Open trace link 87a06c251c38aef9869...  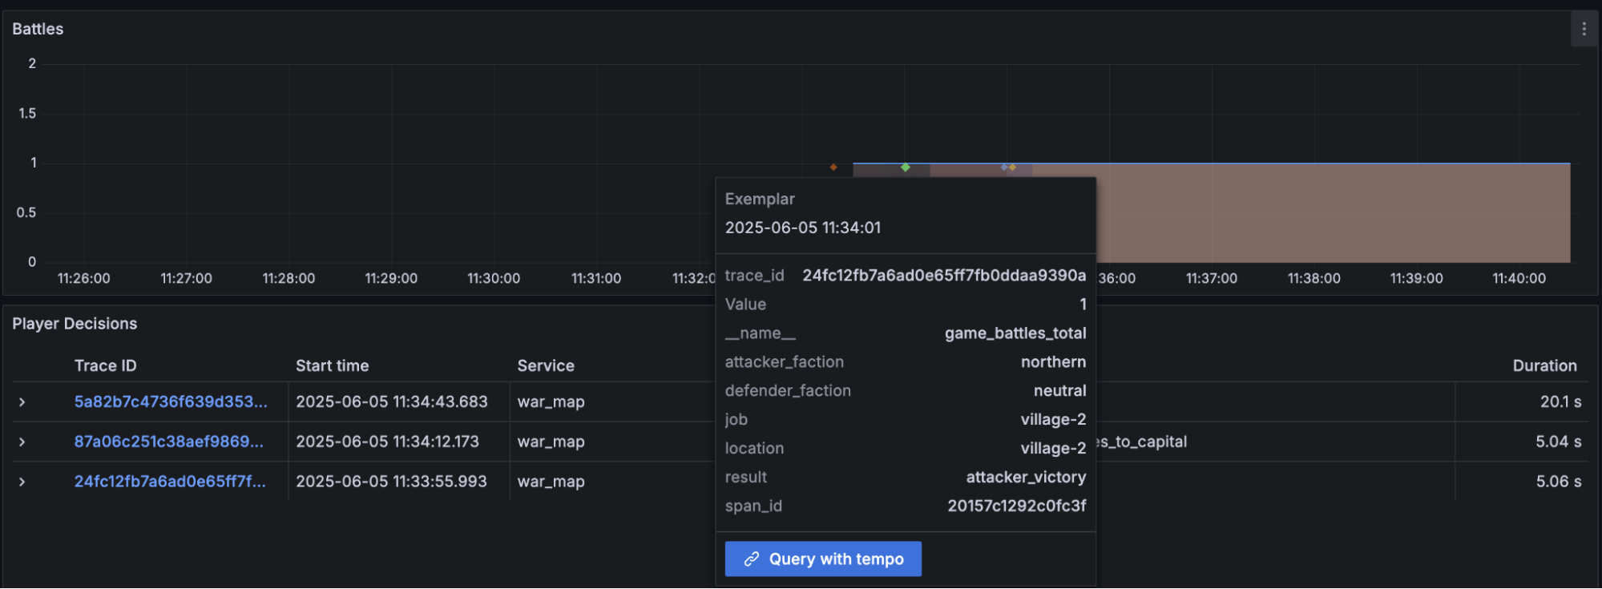(168, 442)
